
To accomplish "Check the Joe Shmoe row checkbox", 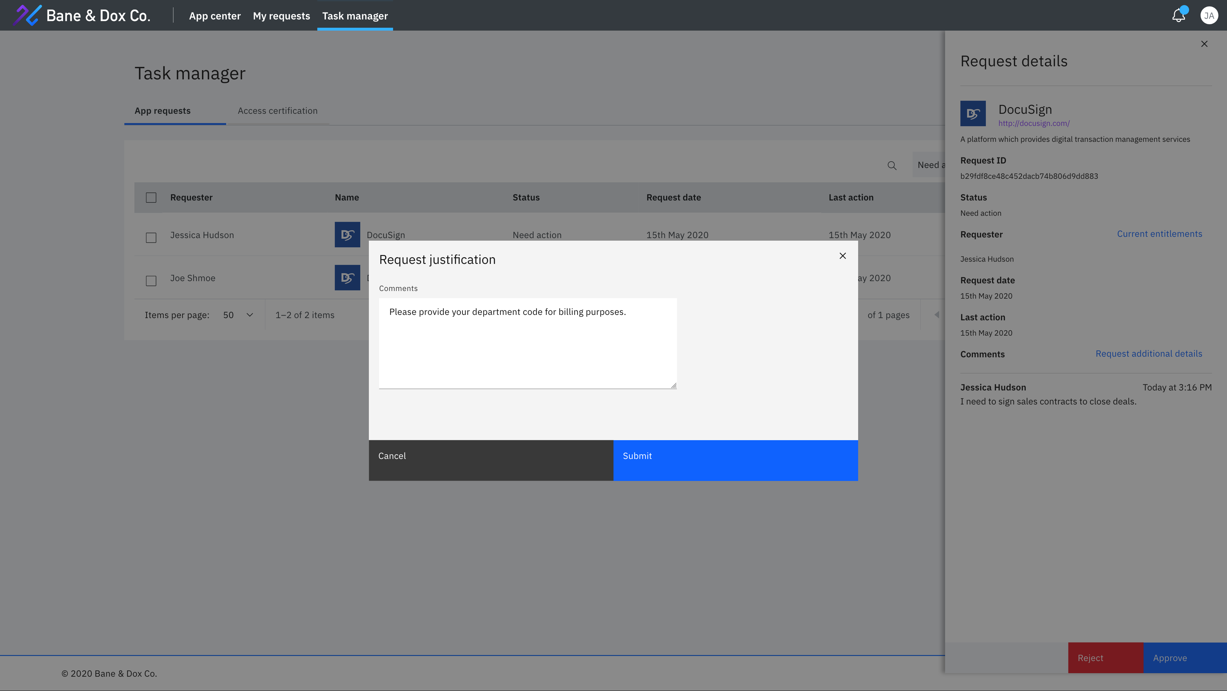I will click(x=151, y=281).
